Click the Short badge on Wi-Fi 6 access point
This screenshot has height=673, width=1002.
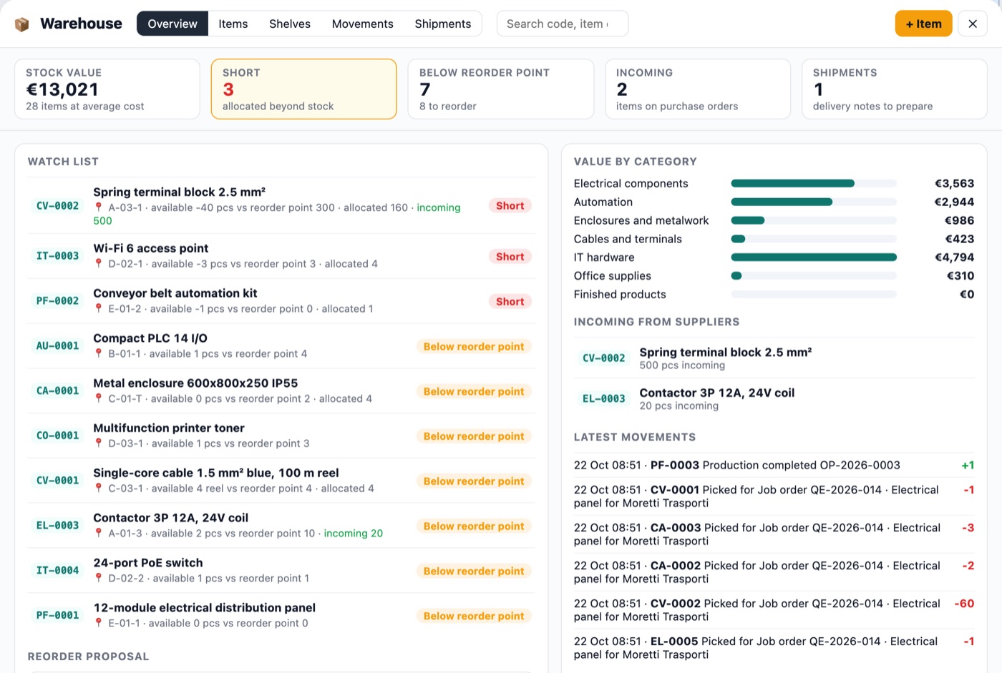coord(510,257)
